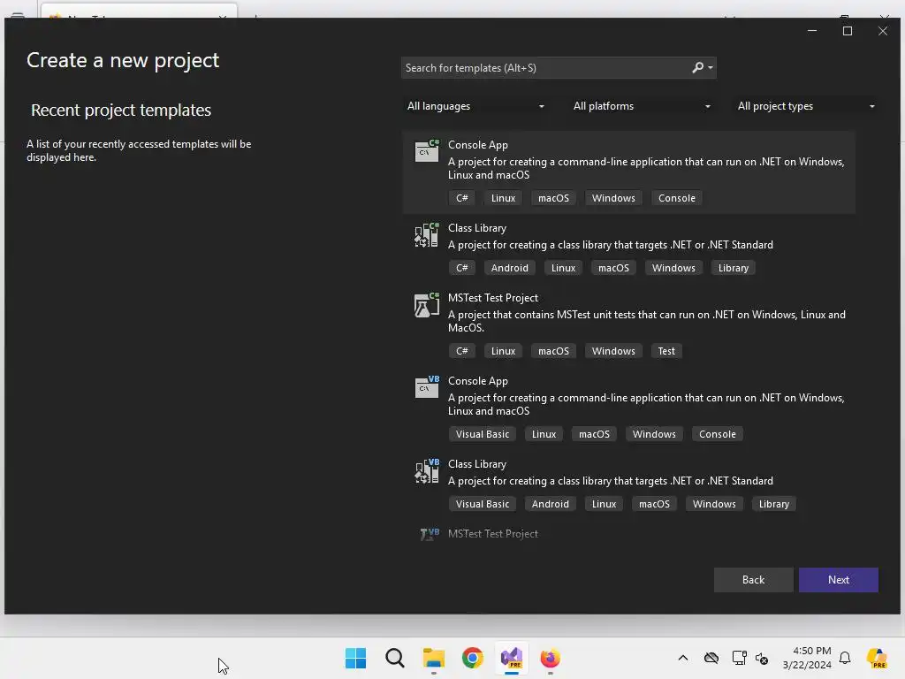The width and height of the screenshot is (905, 679).
Task: Click the muted volume tray icon
Action: point(762,658)
